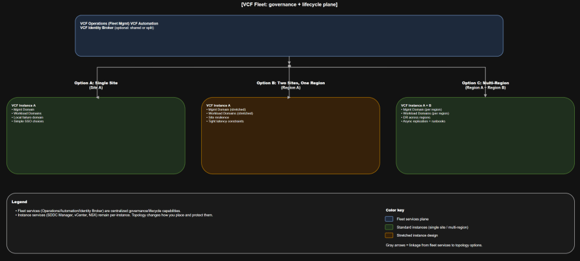Click the VCF Identity Broker line
Screen dimensions: 580x261
pyautogui.click(x=116, y=28)
